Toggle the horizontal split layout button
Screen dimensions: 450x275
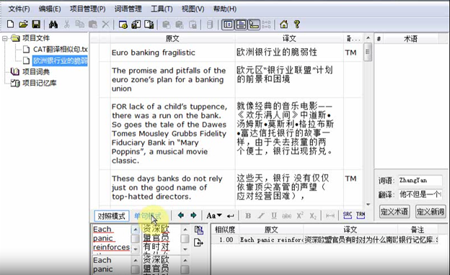(x=241, y=24)
